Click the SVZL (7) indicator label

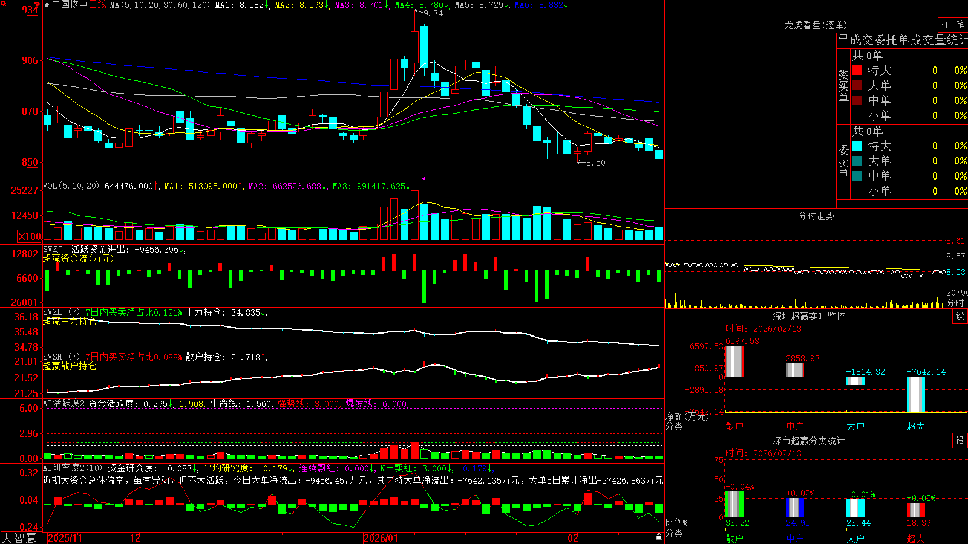[62, 312]
